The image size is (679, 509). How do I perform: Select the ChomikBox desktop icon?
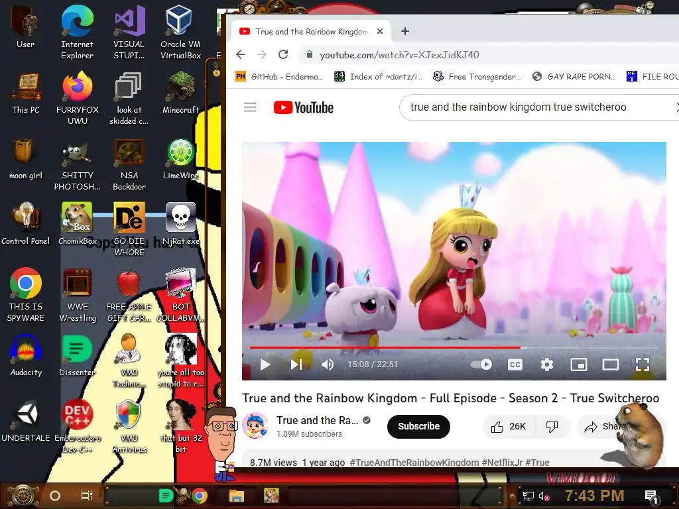click(78, 224)
